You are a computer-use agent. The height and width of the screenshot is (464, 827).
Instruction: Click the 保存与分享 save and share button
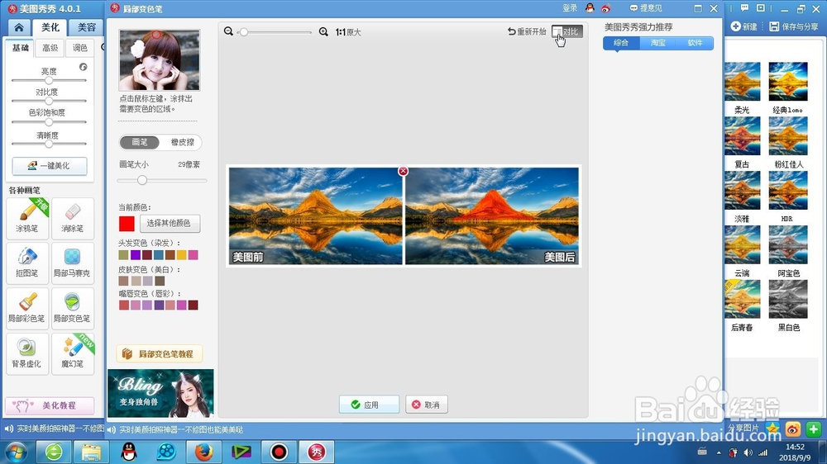793,26
